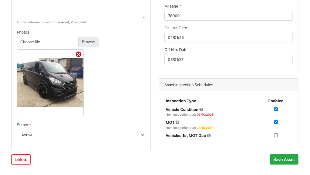Show info for Vehicles 1st MOT Due
The height and width of the screenshot is (175, 310).
point(209,136)
